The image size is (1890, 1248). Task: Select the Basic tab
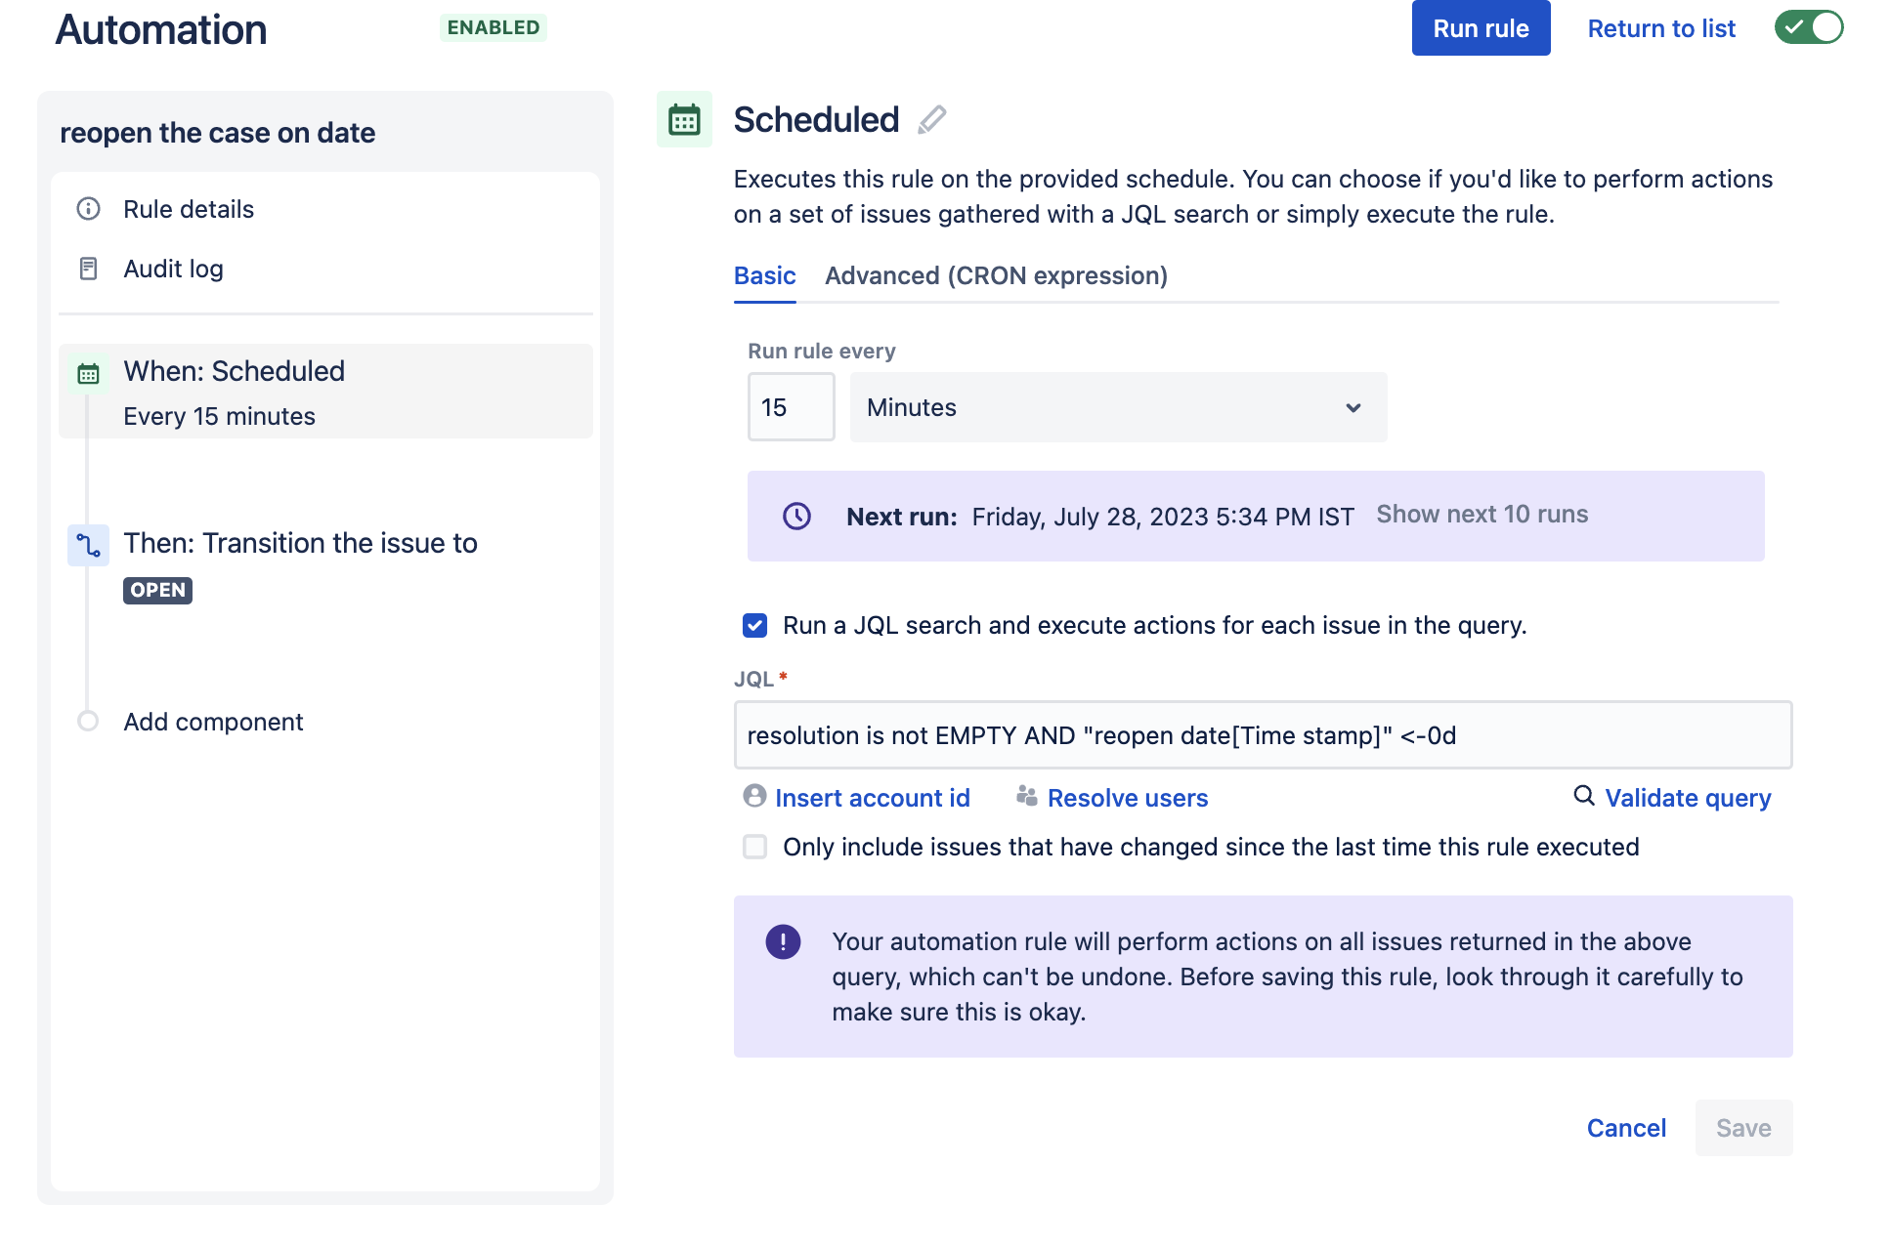click(764, 276)
